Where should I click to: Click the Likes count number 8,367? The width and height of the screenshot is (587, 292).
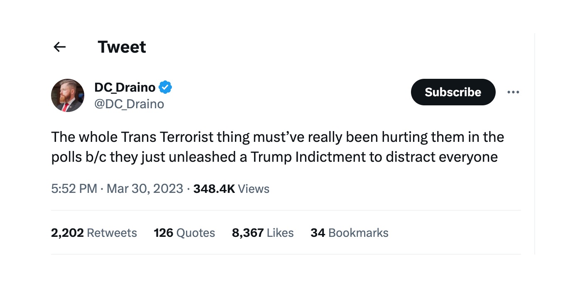(x=247, y=233)
